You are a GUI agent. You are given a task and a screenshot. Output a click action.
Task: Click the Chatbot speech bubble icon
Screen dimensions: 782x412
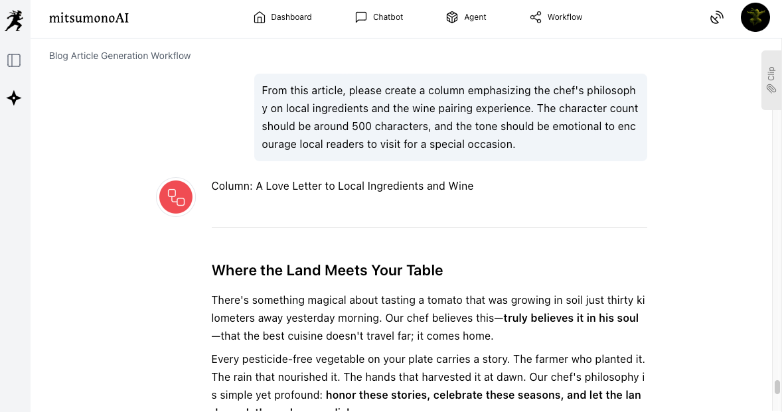pyautogui.click(x=361, y=17)
